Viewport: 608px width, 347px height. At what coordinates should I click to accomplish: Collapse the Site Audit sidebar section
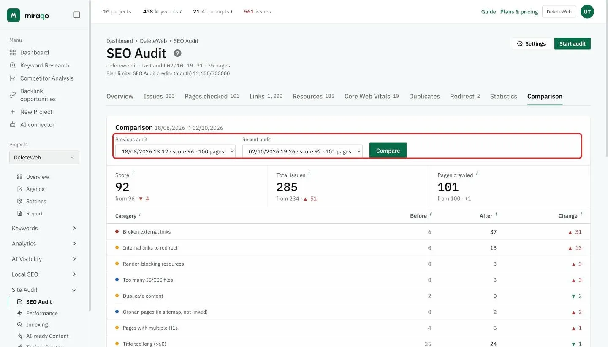(x=44, y=290)
